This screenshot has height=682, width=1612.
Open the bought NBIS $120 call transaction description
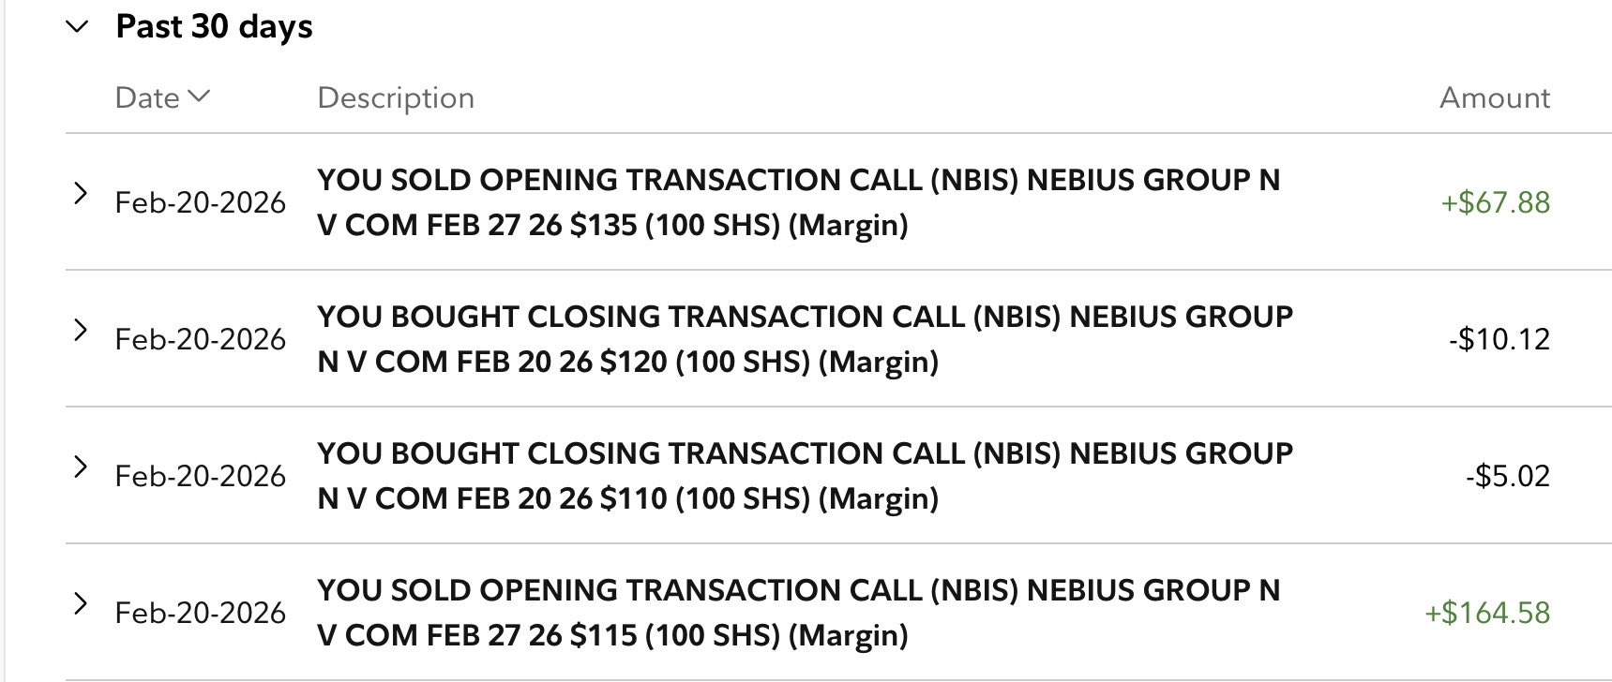coord(805,338)
